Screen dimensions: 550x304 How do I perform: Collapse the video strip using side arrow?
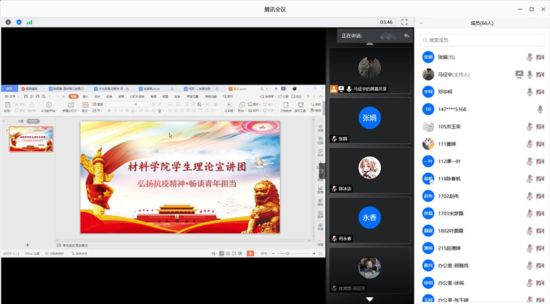coord(322,171)
